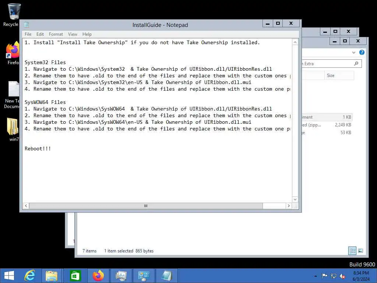
Task: Click the search magnifier icon in Explorer
Action: point(356,63)
